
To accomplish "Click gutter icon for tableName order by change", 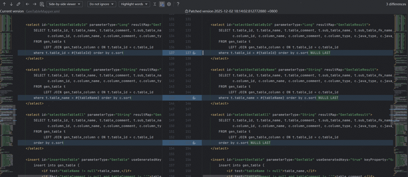I will tap(194, 98).
